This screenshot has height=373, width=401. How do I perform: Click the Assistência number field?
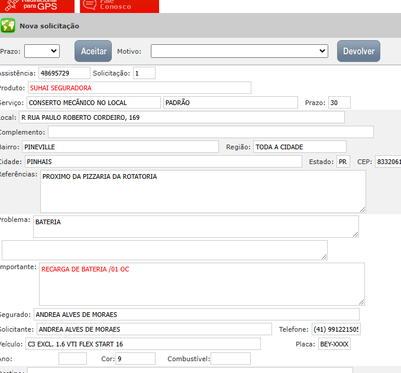tap(64, 73)
